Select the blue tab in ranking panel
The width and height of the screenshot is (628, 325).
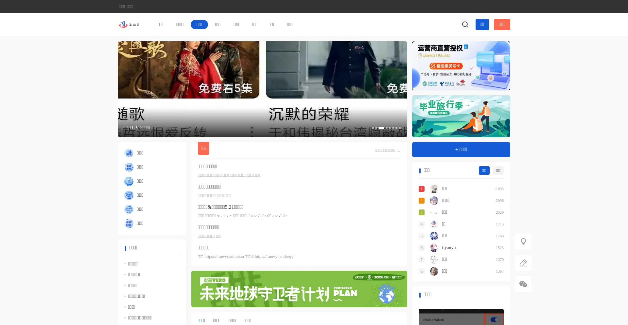(x=484, y=171)
